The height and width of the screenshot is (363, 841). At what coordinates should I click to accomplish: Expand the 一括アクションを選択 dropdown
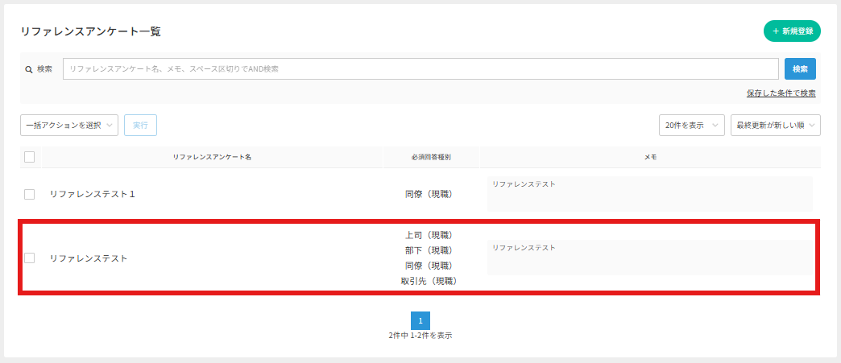(69, 125)
